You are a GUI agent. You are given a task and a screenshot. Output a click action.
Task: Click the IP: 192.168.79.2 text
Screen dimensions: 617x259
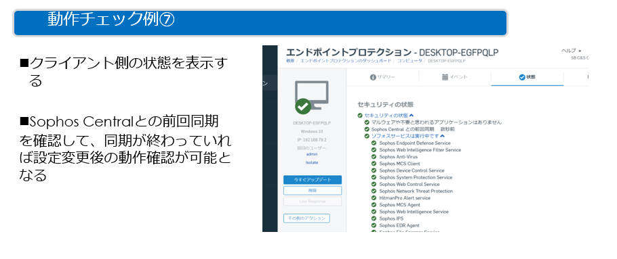(312, 139)
